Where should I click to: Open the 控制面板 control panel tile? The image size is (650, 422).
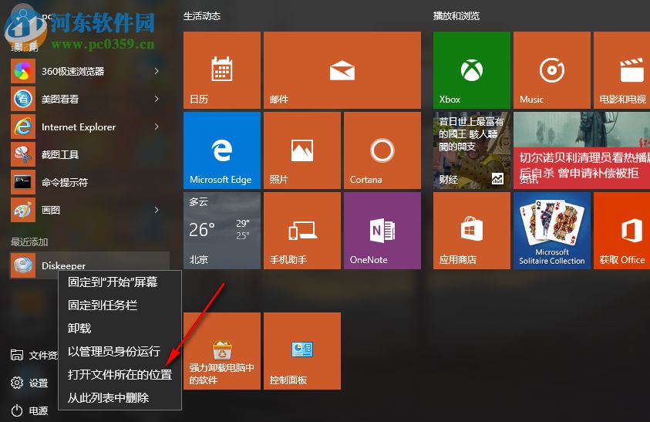(301, 351)
